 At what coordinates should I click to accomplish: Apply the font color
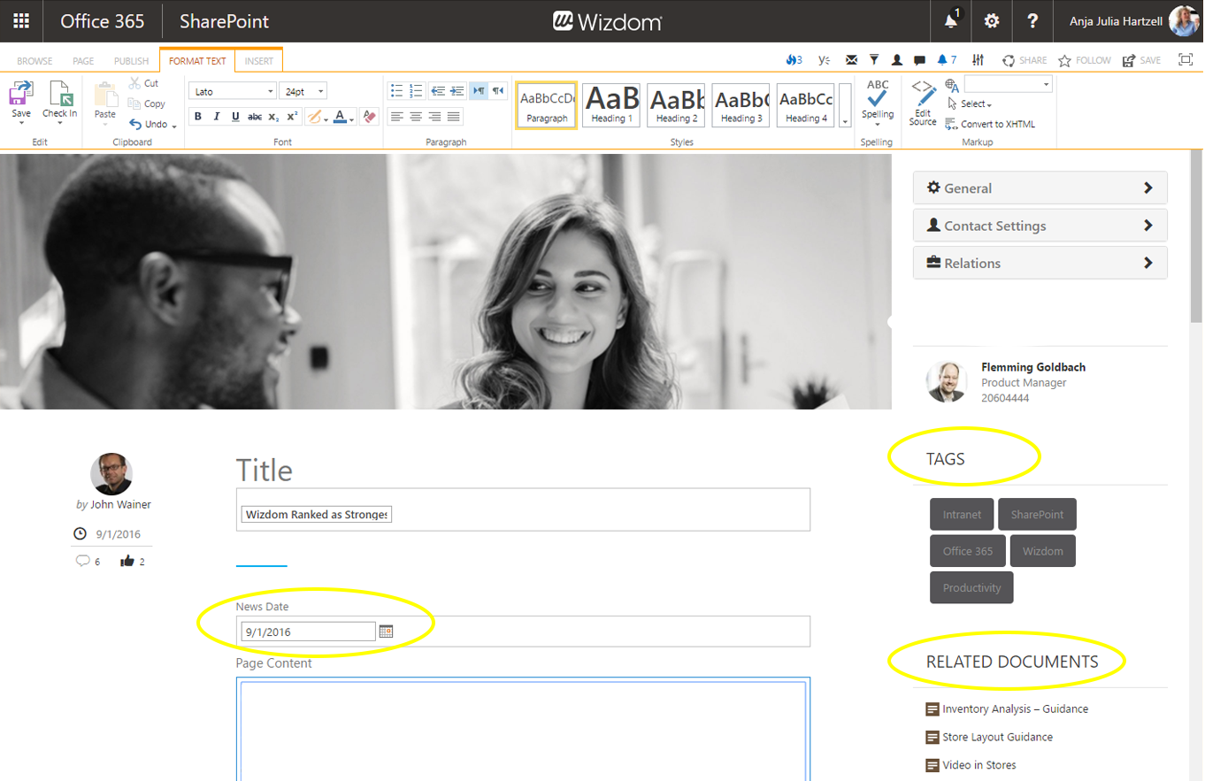click(340, 117)
